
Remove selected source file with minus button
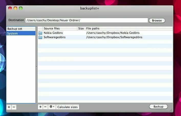[x=45, y=107]
